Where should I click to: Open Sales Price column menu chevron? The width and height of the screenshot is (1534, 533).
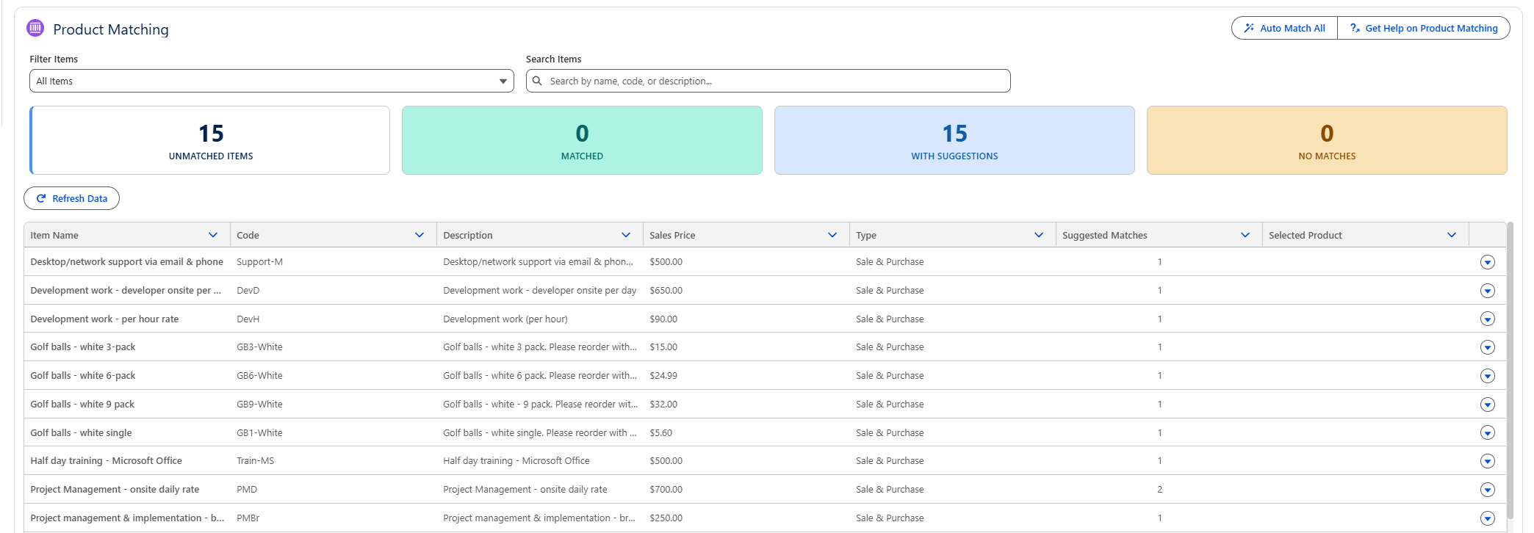tap(832, 235)
